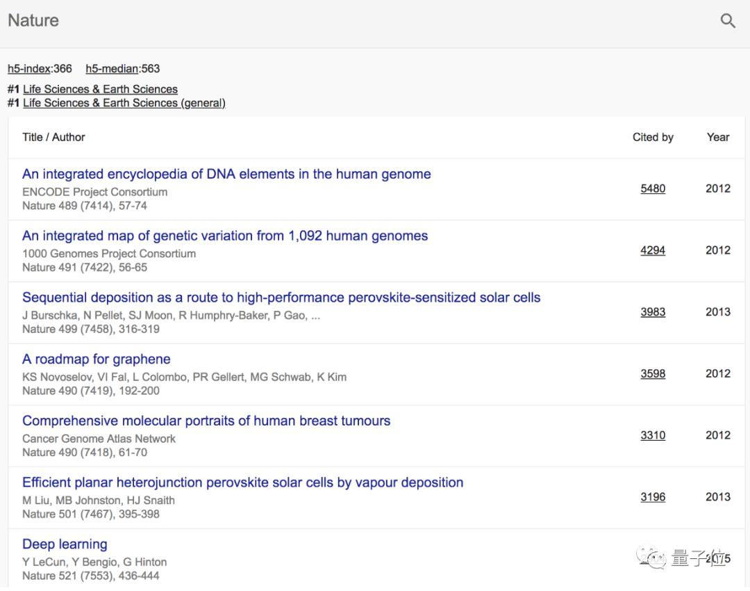The width and height of the screenshot is (750, 591).
Task: Open the perovskite-sensitized solar cells paper
Action: coord(281,298)
